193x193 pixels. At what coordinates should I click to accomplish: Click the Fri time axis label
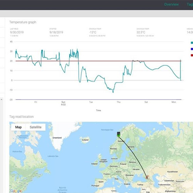(36, 102)
